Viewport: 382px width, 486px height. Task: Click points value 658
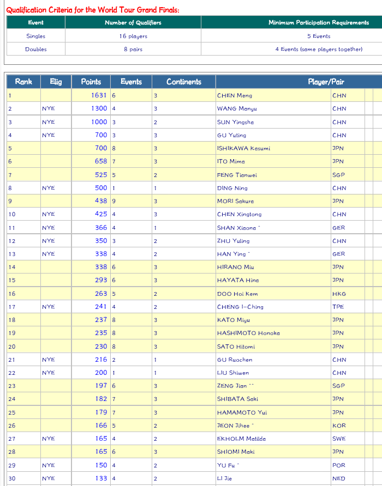[101, 161]
